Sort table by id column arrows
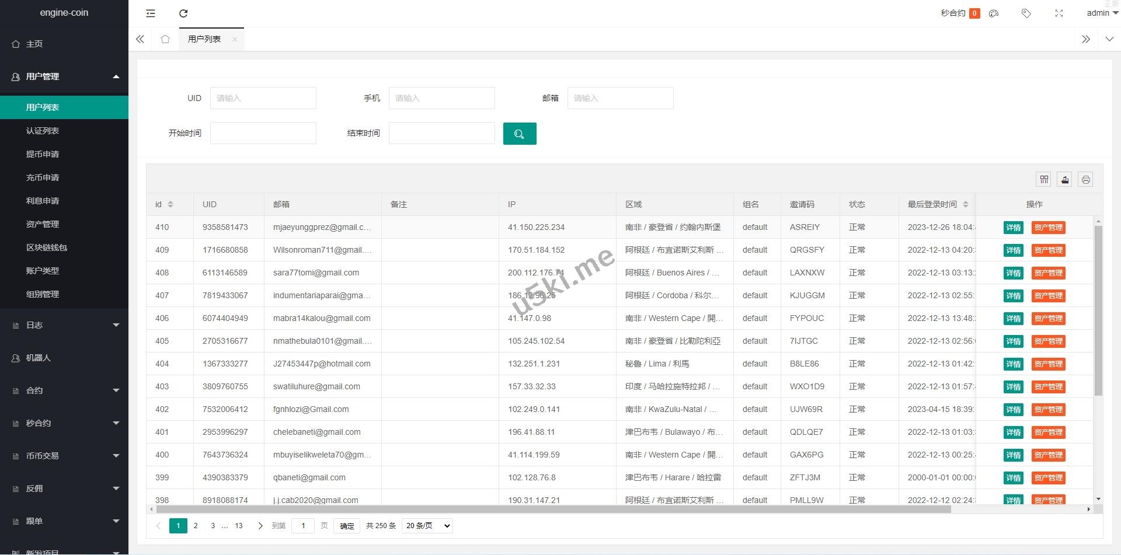The height and width of the screenshot is (555, 1121). pyautogui.click(x=170, y=204)
